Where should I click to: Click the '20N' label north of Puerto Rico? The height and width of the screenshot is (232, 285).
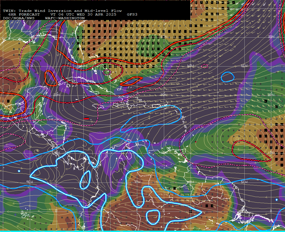(164, 95)
